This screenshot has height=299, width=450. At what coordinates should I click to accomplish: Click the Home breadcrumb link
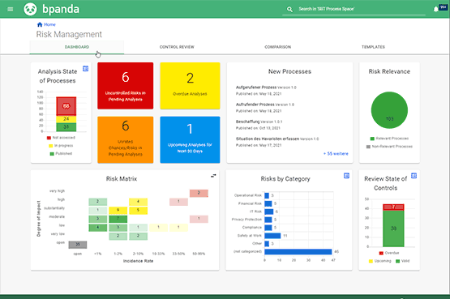49,24
